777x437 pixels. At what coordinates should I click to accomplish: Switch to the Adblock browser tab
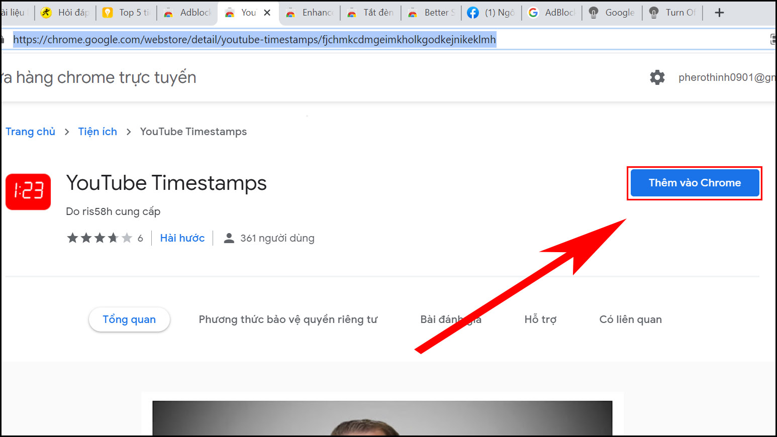click(x=187, y=13)
